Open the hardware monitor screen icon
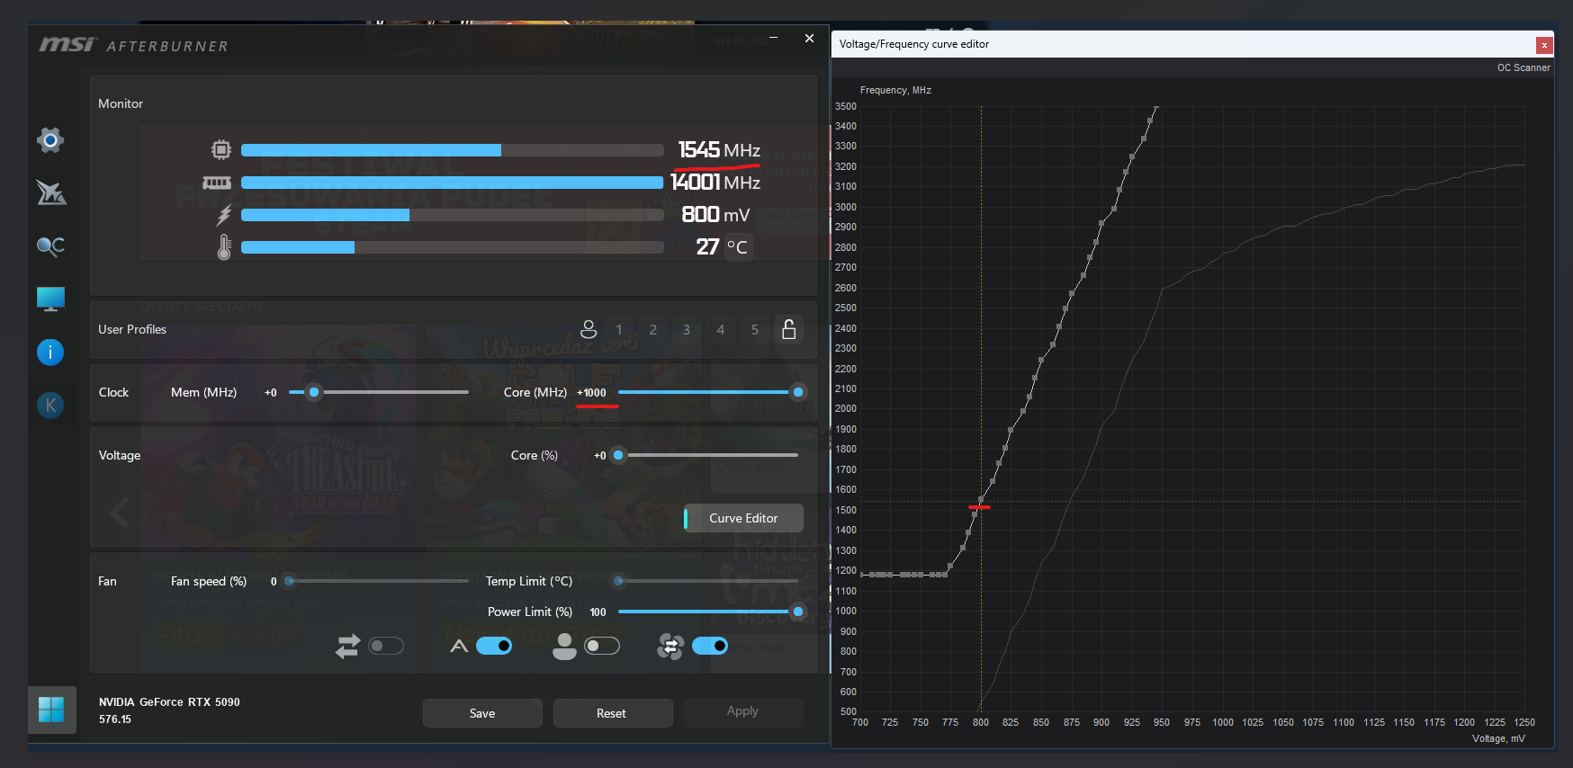The width and height of the screenshot is (1573, 768). pos(50,299)
